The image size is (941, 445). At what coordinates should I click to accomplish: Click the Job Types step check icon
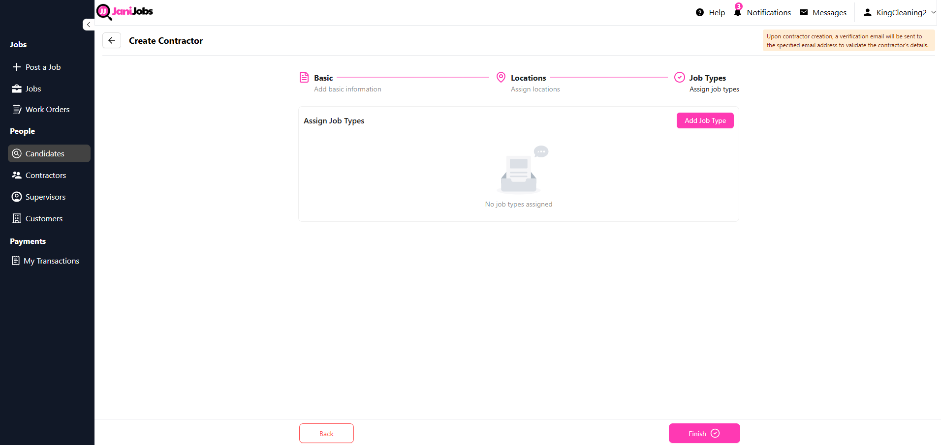pyautogui.click(x=680, y=77)
